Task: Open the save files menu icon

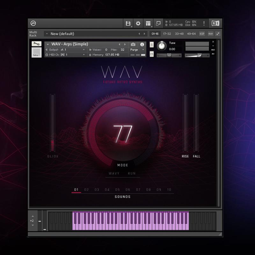Action: tap(128, 23)
